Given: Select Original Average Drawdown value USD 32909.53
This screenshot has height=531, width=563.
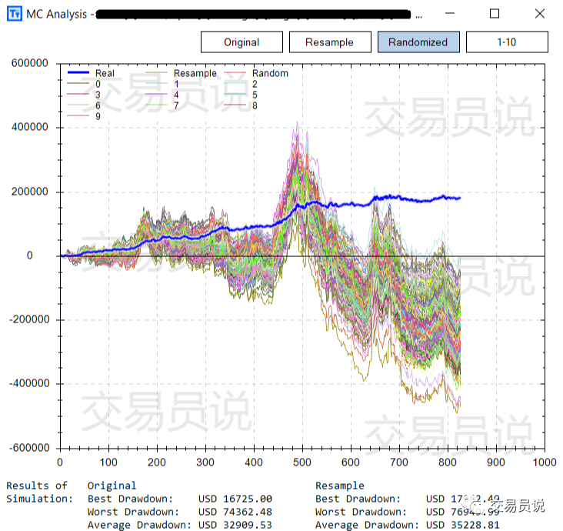Looking at the screenshot, I should [x=235, y=525].
